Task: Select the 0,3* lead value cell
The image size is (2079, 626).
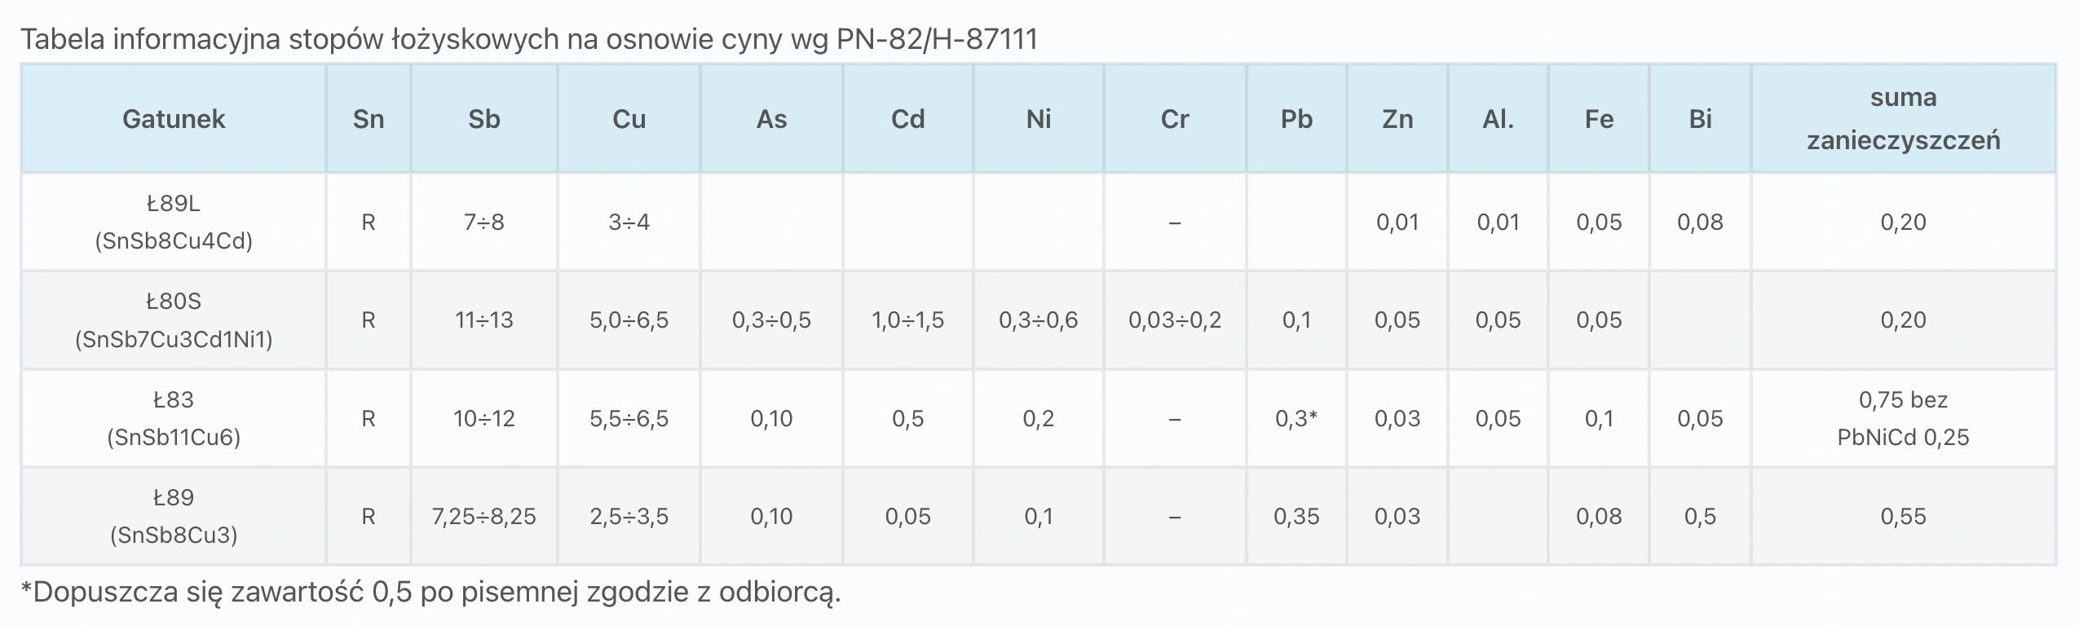Action: click(x=1296, y=418)
